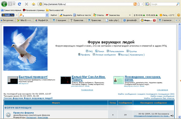Open Начальная страница bookmark
Viewport: 181px width, 119px height.
click(x=33, y=10)
